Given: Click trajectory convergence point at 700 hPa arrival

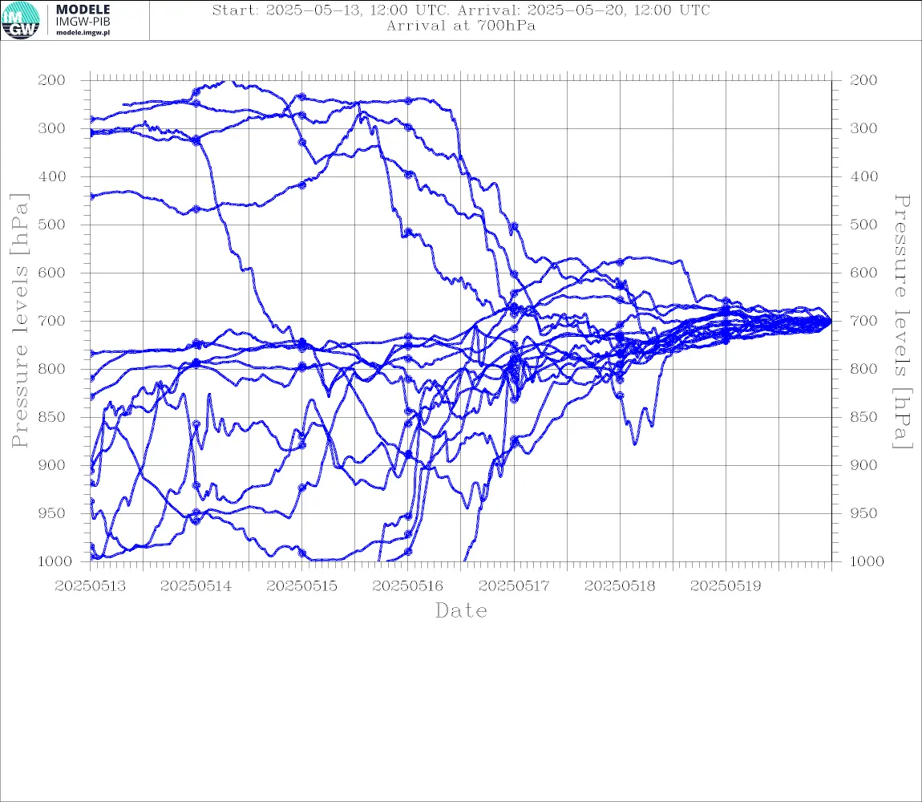Looking at the screenshot, I should click(x=831, y=322).
